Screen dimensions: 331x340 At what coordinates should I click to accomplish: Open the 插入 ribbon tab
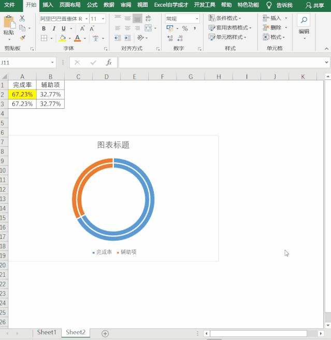coord(48,5)
